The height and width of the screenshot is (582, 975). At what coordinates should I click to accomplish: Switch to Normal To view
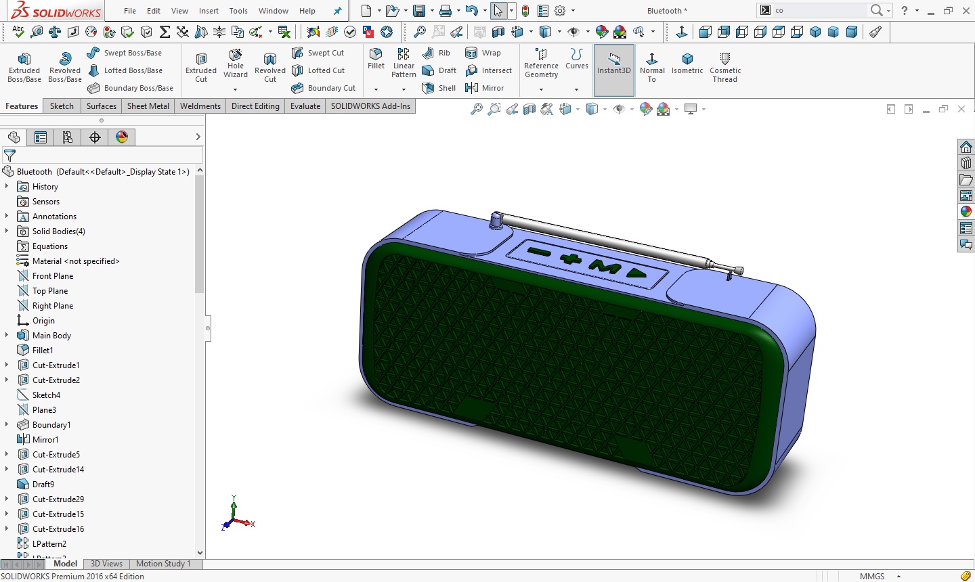(x=652, y=68)
